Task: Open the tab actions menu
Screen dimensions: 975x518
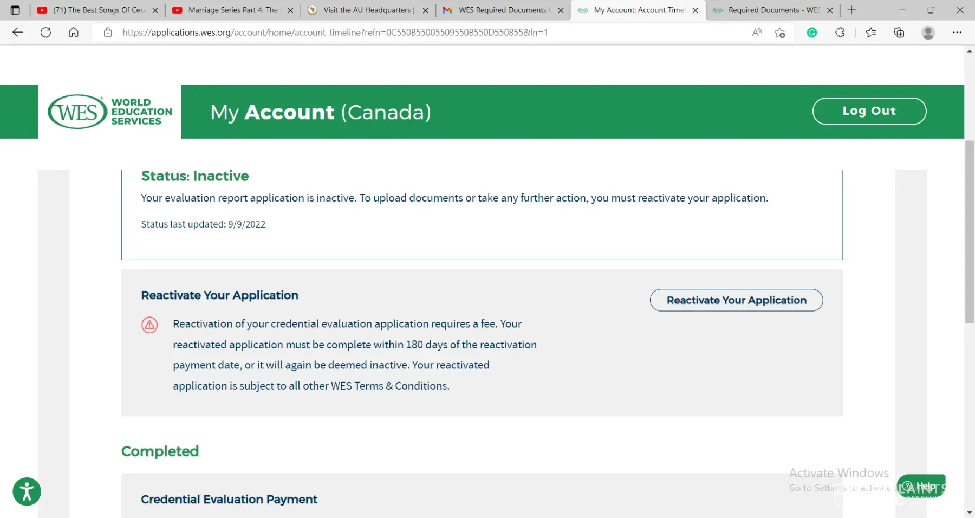Action: tap(15, 10)
